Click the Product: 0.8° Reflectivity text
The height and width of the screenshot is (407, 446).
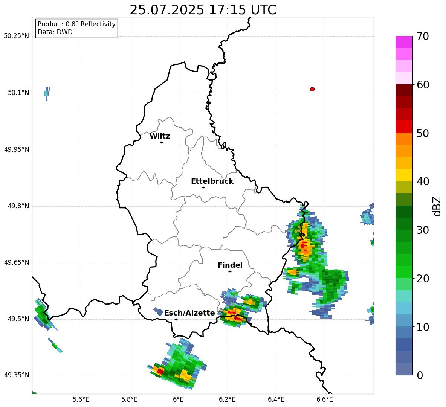[76, 24]
